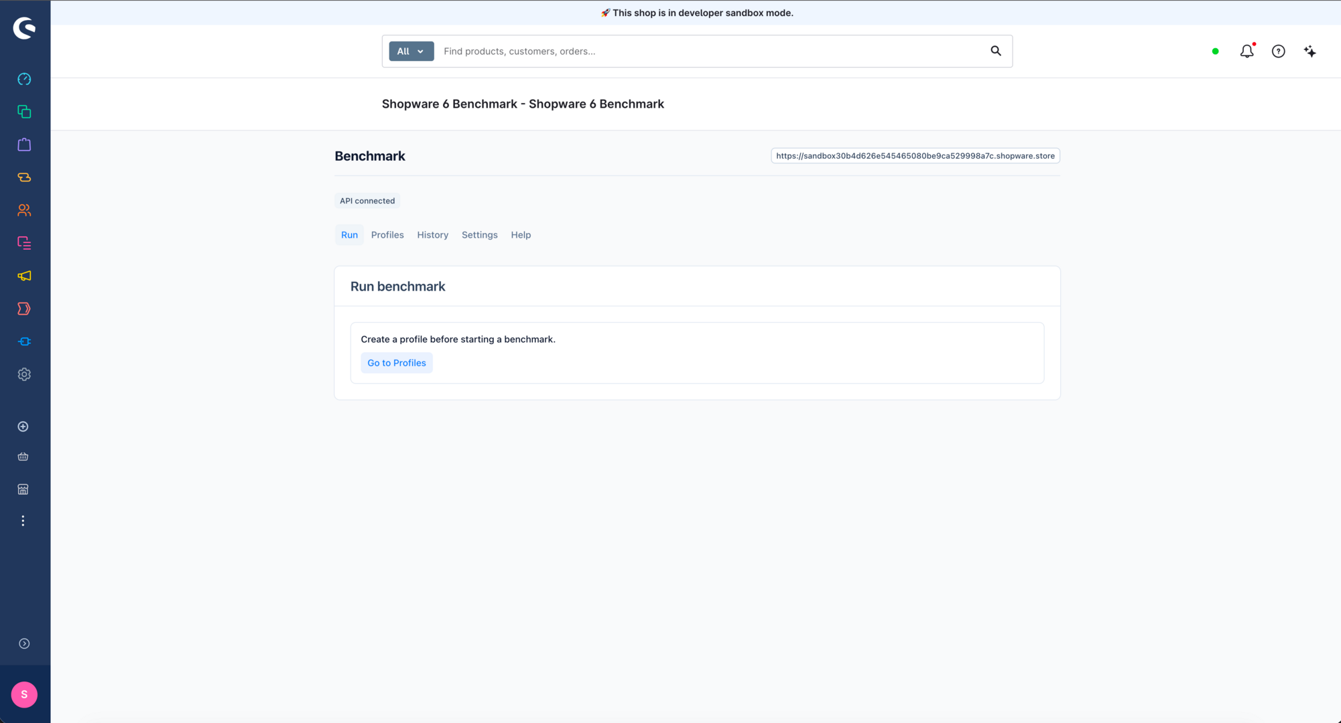
Task: Open the Content layout icon
Action: [x=24, y=243]
